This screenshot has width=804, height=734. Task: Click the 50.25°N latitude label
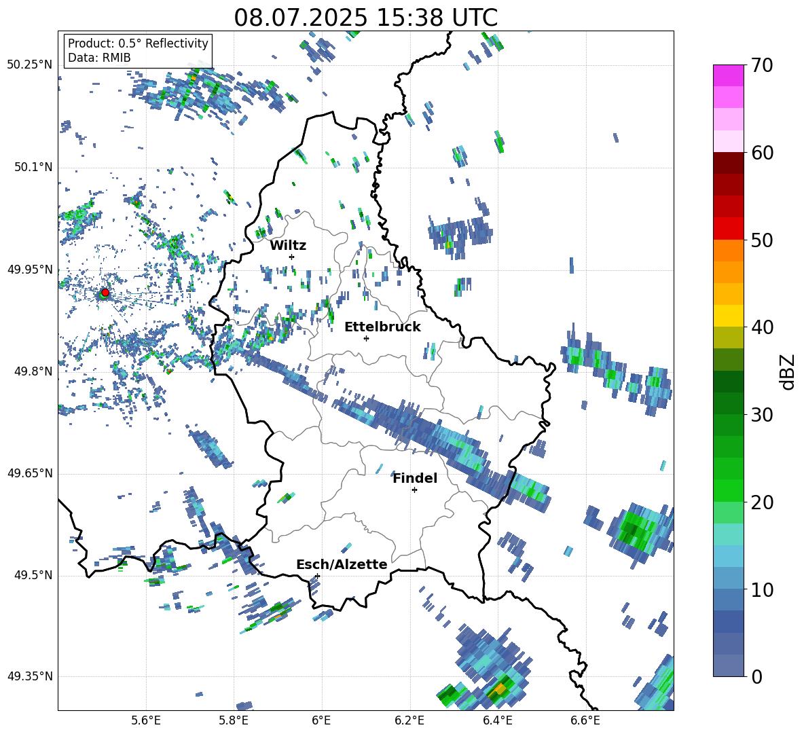(30, 65)
